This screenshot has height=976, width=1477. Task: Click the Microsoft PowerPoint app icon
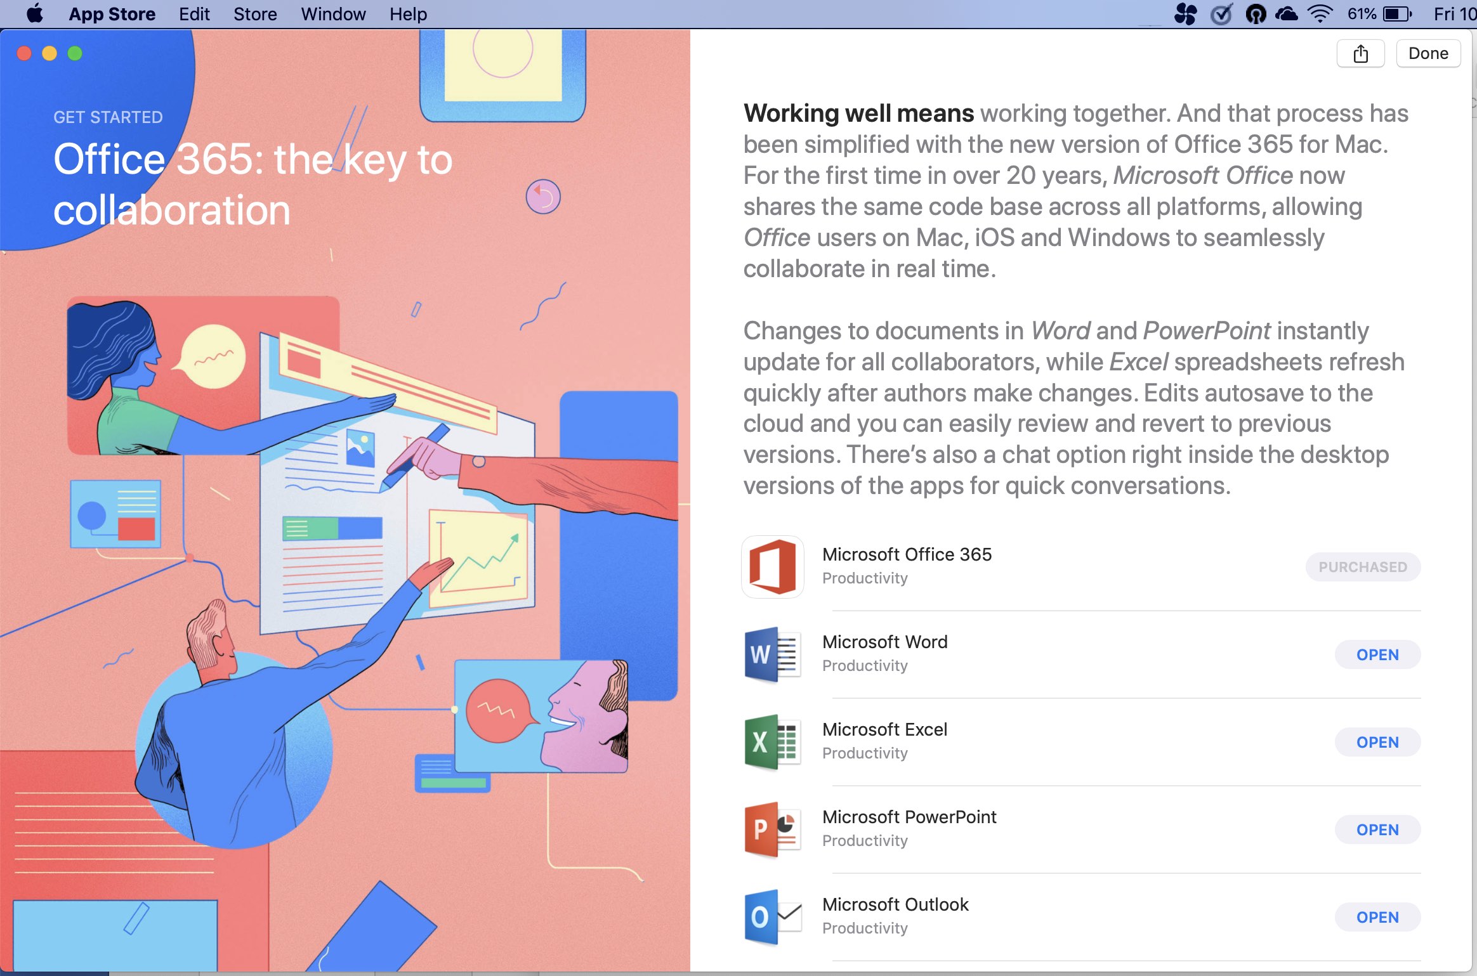[x=772, y=829]
